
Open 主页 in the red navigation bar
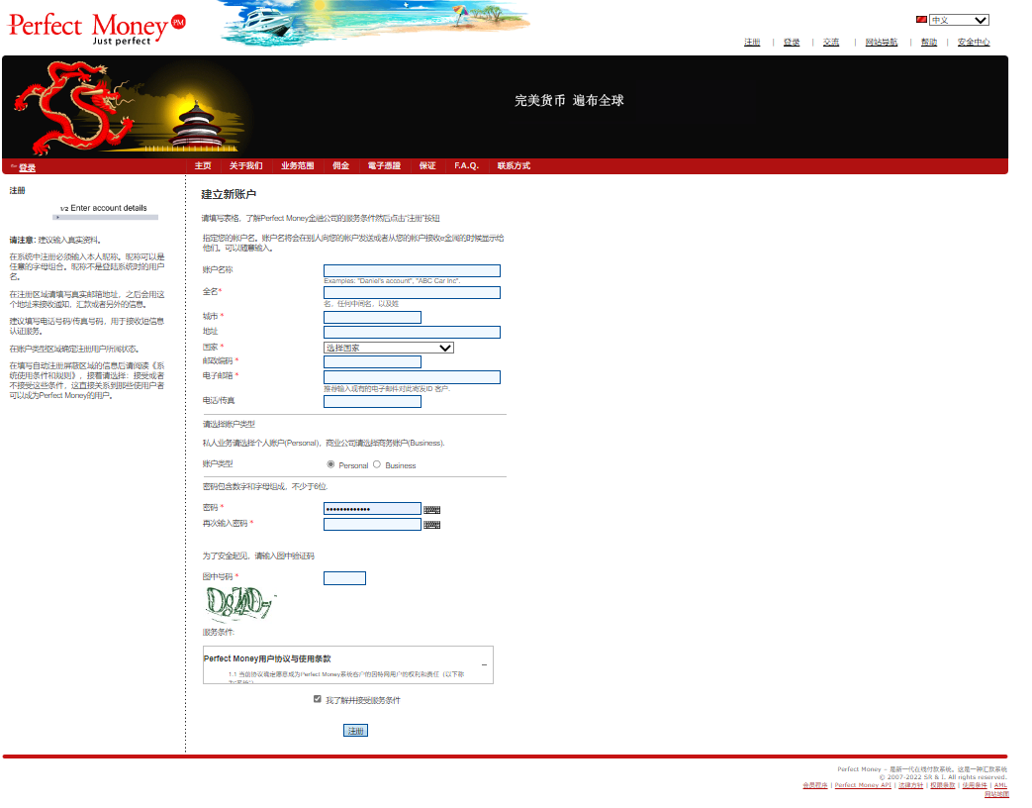[203, 166]
